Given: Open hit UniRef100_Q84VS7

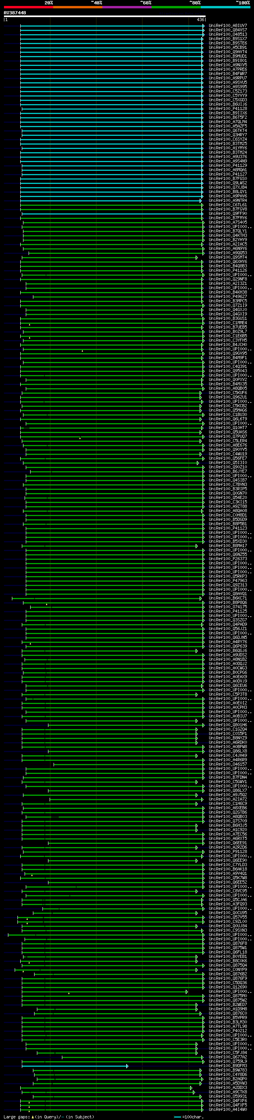Looking at the screenshot, I should (227, 30).
